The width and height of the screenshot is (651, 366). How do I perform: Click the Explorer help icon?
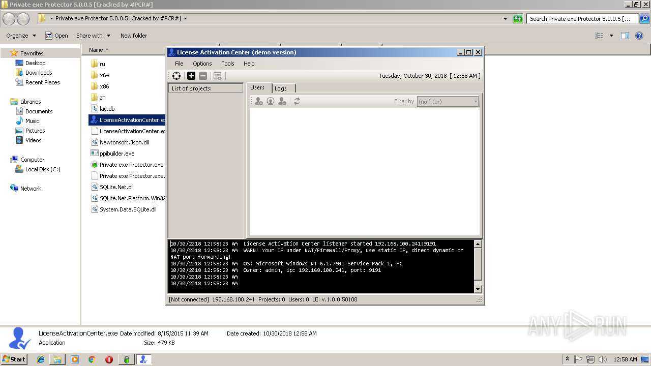pos(640,36)
